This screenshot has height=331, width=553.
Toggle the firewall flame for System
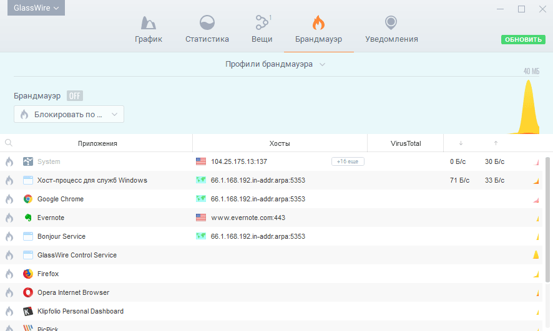9,161
